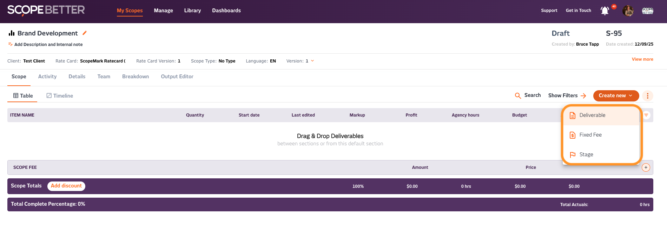Select Stage option in the dropdown
The image size is (667, 231).
click(x=586, y=154)
